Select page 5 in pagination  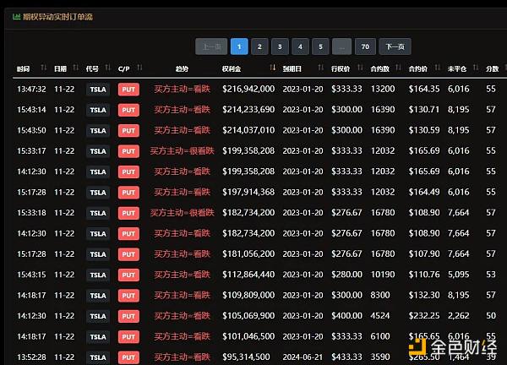pos(320,46)
